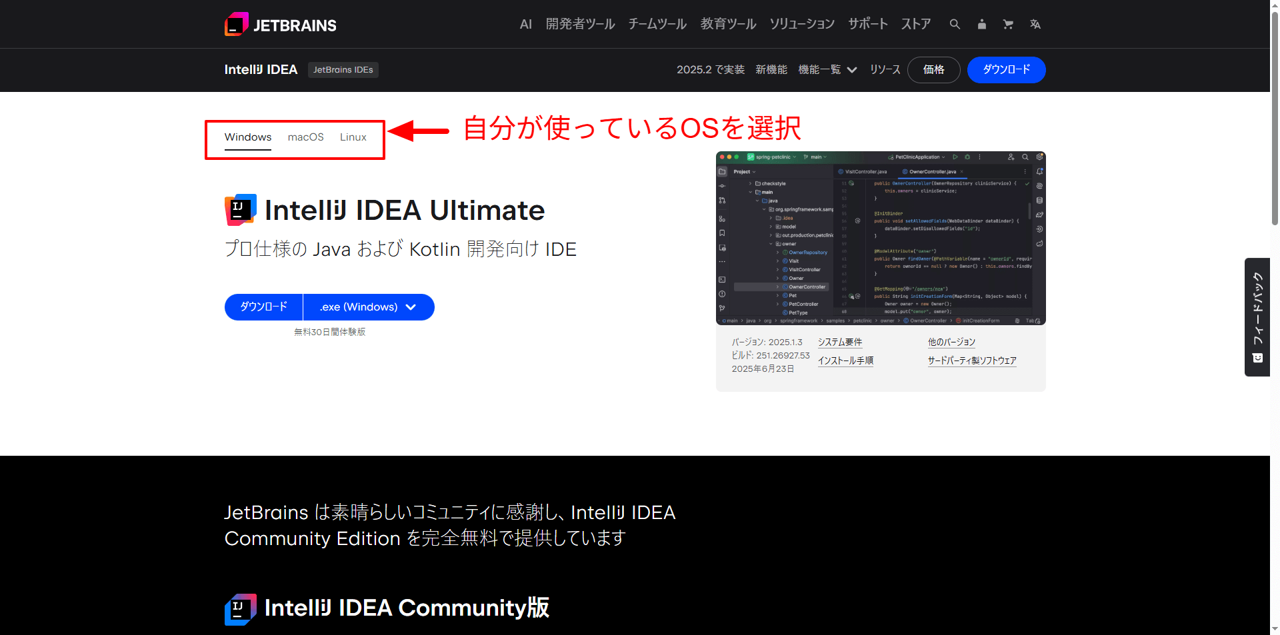Click the IntelliJ IDEA Ultimate product logo
1280x635 pixels.
(x=240, y=209)
